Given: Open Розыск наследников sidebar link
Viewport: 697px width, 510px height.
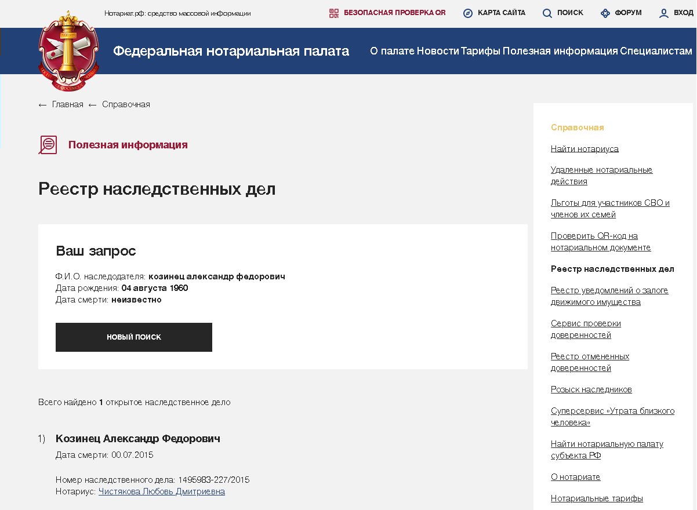Looking at the screenshot, I should coord(591,389).
